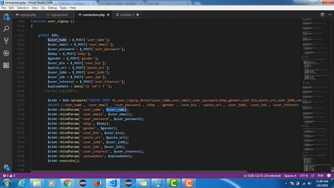Click the commented //print_r($_POST); line
334x188 pixels.
pyautogui.click(x=61, y=91)
